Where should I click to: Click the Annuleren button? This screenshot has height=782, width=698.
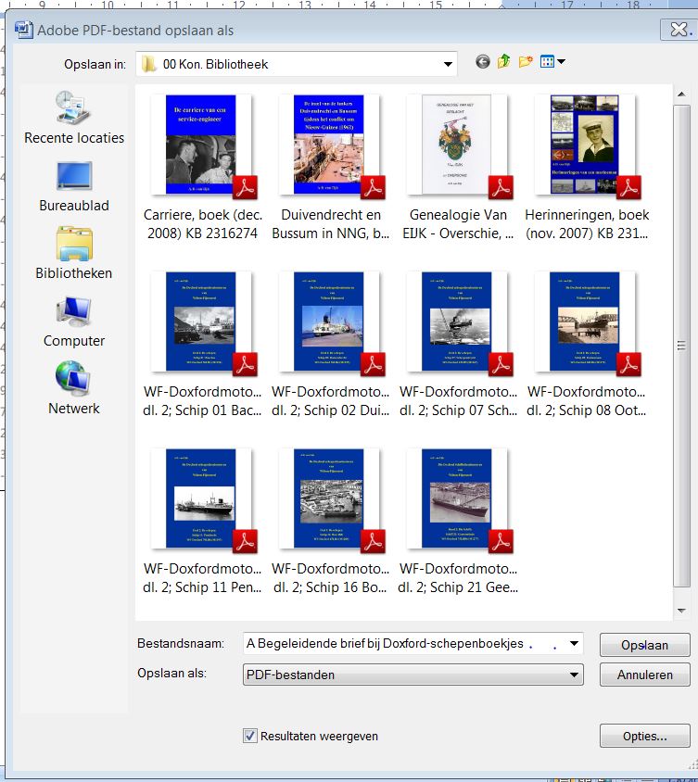644,675
